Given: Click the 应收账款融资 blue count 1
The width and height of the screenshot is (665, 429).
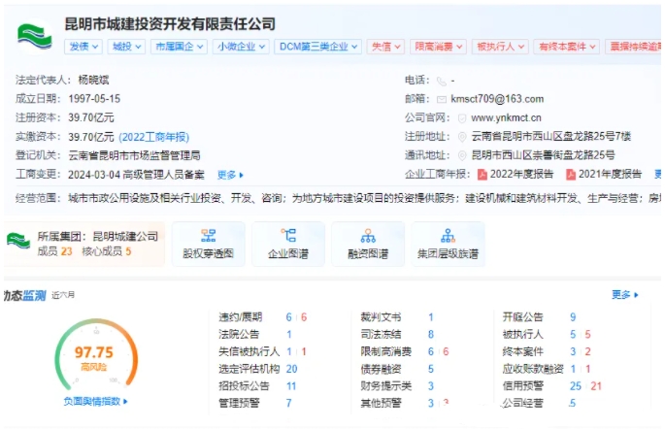Looking at the screenshot, I should click(573, 369).
